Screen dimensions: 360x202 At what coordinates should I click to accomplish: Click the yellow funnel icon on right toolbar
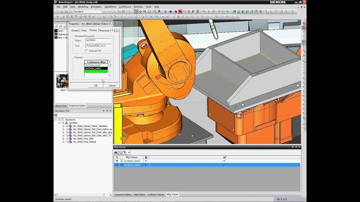[x=304, y=61]
